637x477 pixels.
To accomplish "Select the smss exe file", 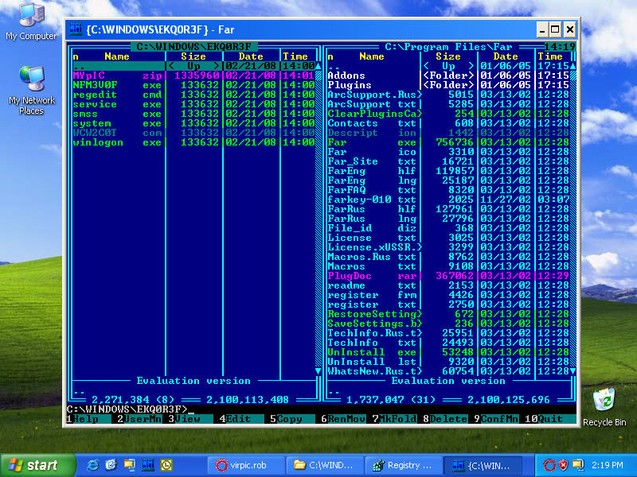I will pos(193,114).
